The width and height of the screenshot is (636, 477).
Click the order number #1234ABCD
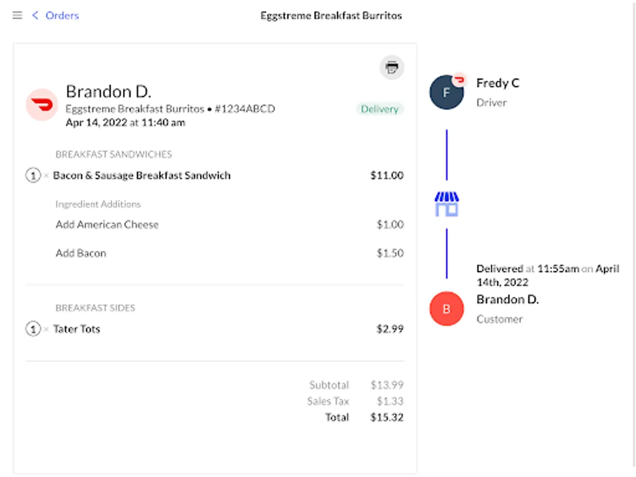click(x=245, y=109)
